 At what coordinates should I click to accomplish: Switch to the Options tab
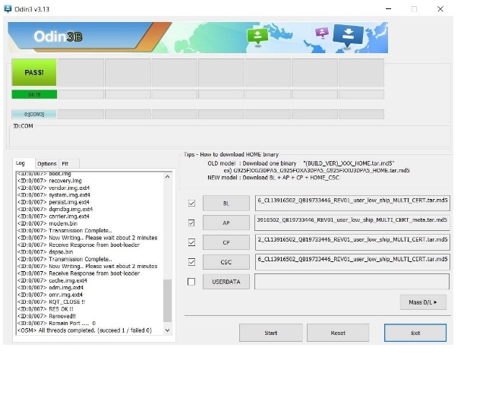[47, 163]
